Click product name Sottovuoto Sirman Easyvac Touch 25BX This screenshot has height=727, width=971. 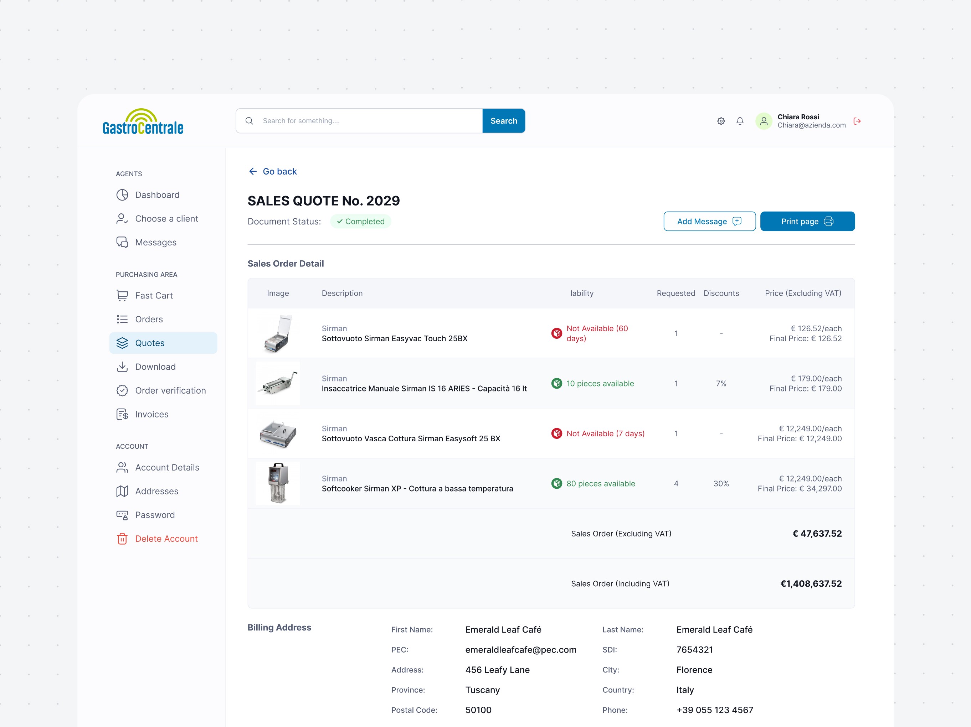coord(395,339)
